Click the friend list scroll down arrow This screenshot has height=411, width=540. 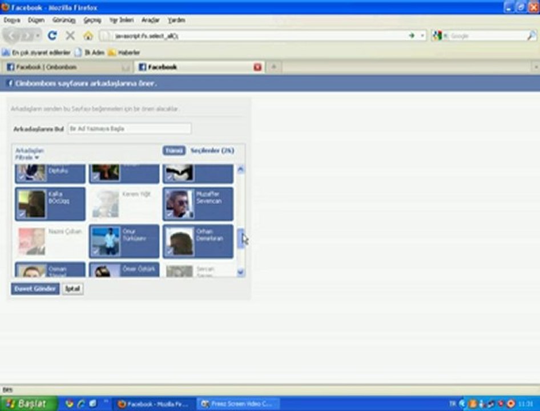pyautogui.click(x=241, y=272)
